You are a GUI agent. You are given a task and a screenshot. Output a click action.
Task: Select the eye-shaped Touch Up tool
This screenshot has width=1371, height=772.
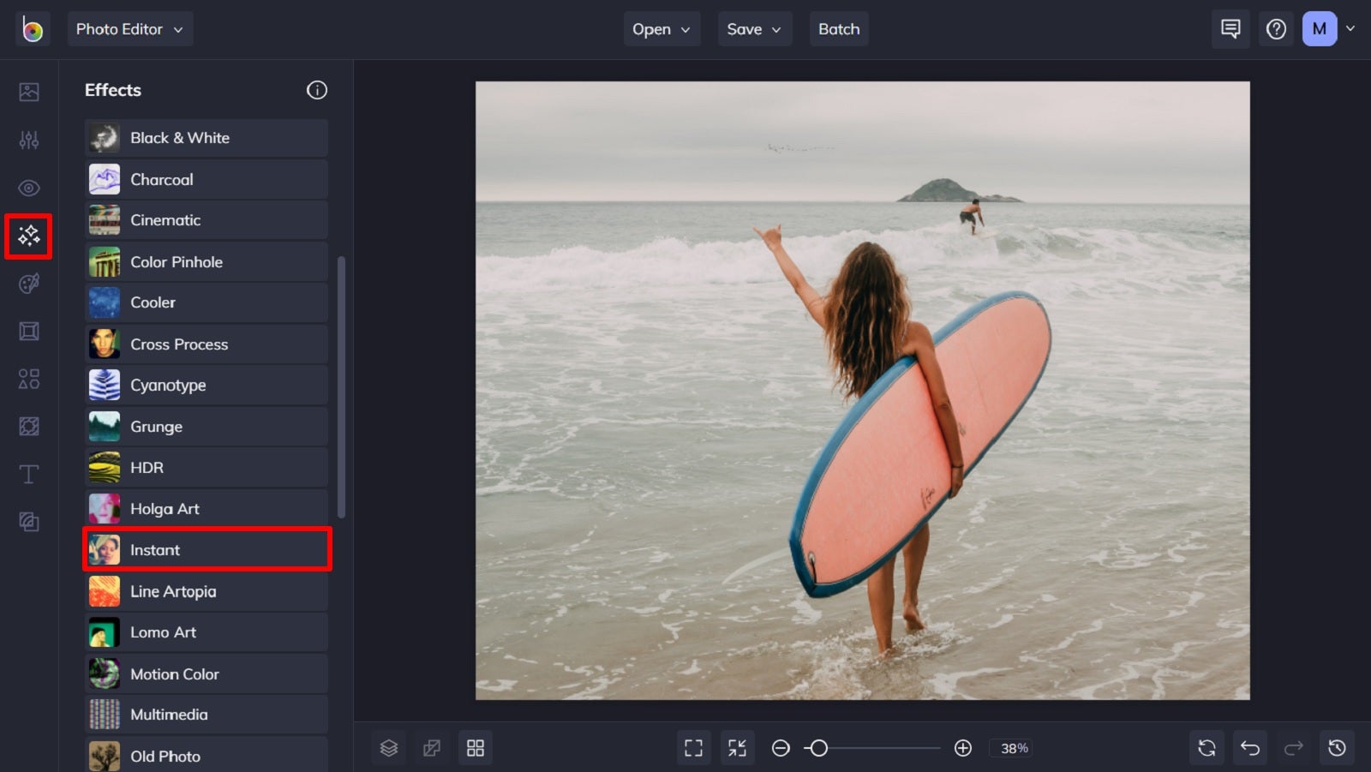(28, 188)
